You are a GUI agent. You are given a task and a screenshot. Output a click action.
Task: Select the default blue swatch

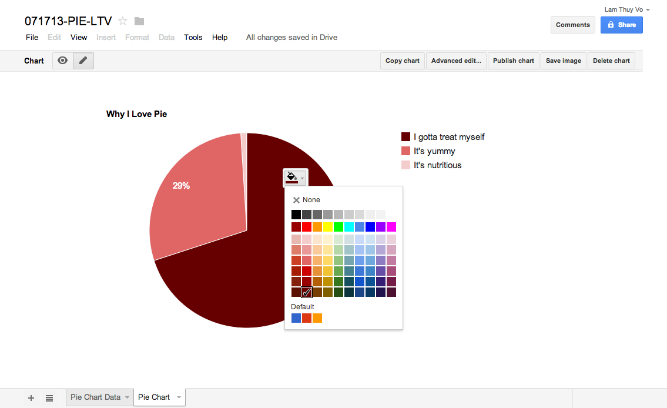[x=296, y=318]
